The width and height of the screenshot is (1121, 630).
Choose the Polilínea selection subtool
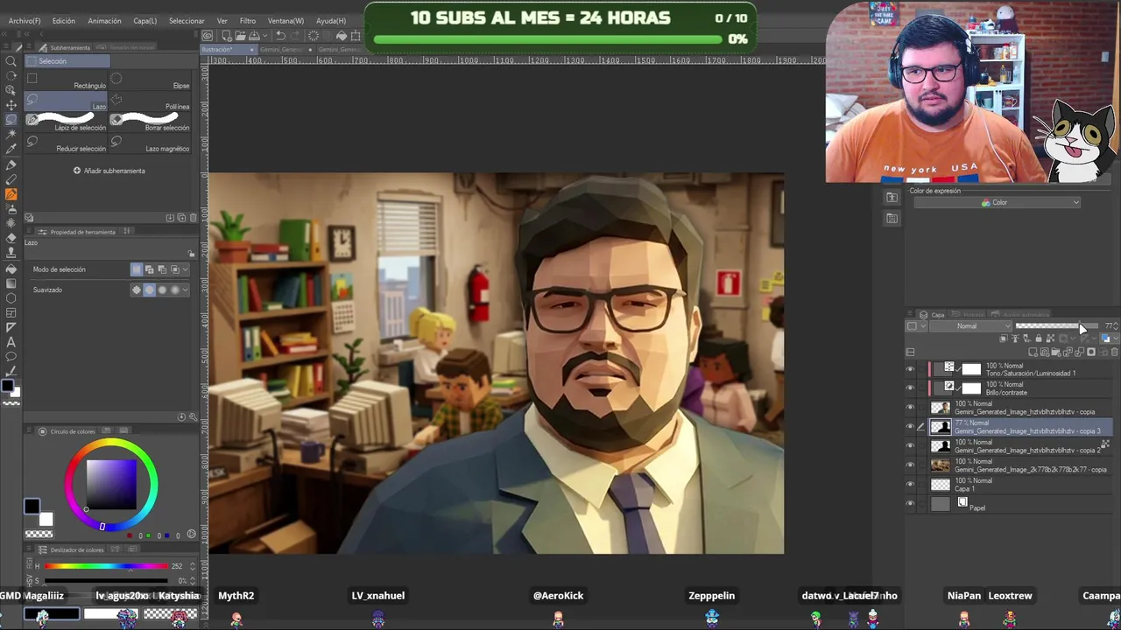coord(152,101)
